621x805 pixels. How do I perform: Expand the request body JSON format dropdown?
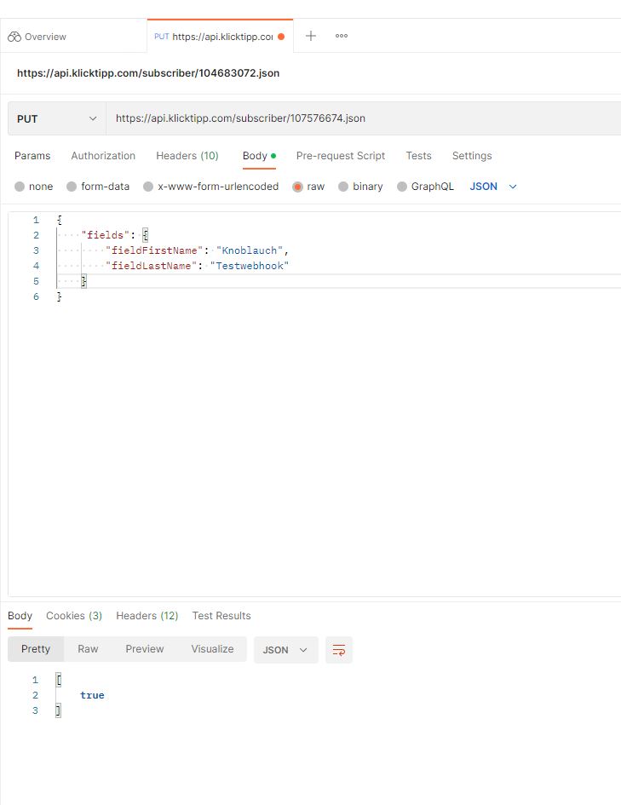point(494,187)
